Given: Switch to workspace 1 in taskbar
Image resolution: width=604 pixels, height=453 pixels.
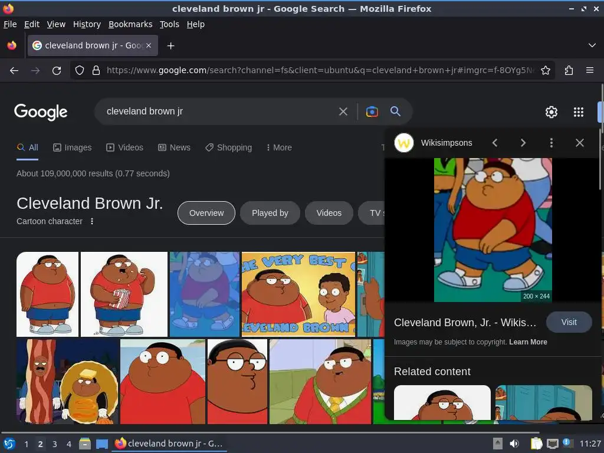Looking at the screenshot, I should [26, 444].
